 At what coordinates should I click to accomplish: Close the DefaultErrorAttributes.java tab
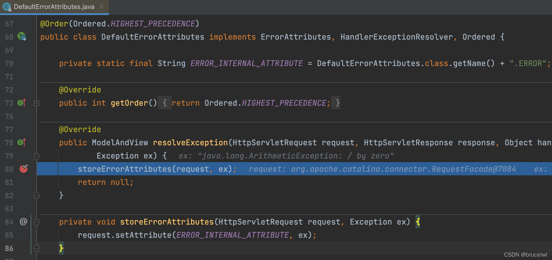102,7
